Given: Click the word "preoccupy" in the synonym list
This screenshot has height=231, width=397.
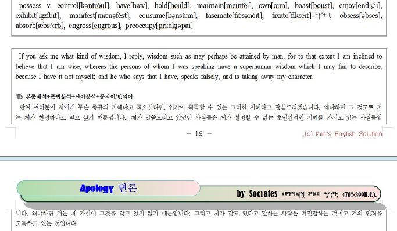Looking at the screenshot, I should 141,26.
